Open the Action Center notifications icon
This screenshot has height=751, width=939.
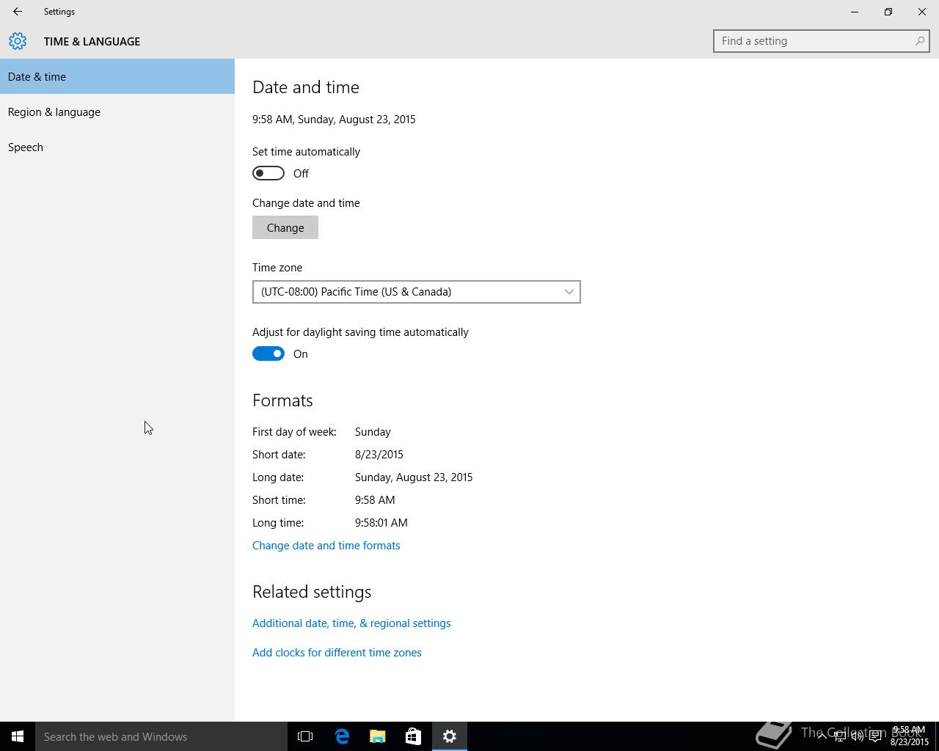[875, 736]
